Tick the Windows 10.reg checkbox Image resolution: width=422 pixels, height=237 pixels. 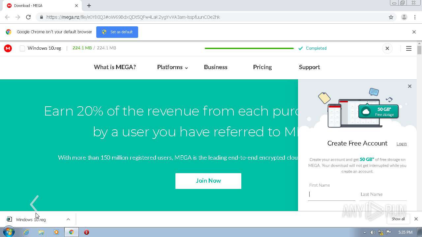click(22, 48)
